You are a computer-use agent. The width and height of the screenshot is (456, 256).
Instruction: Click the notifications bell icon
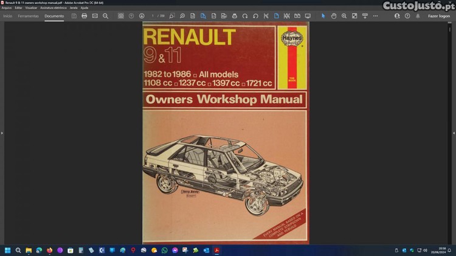[418, 16]
